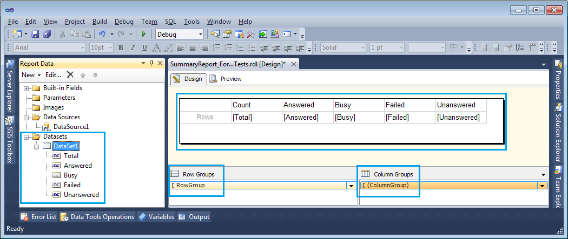The width and height of the screenshot is (568, 239).
Task: Open the Debug configuration dropdown
Action: 200,34
